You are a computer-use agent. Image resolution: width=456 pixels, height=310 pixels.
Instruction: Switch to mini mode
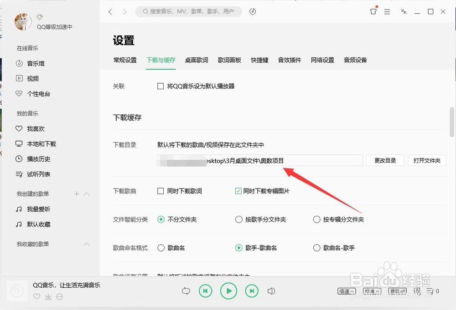pos(403,11)
